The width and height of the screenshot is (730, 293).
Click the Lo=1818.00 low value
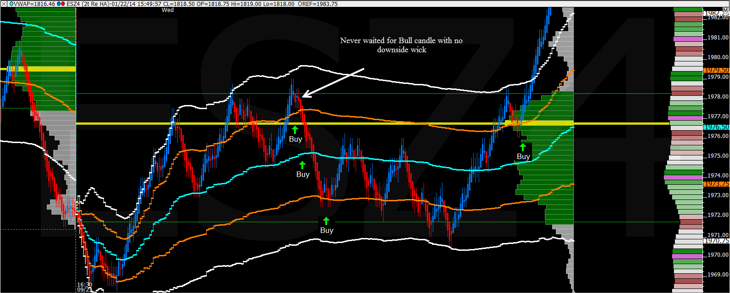279,4
